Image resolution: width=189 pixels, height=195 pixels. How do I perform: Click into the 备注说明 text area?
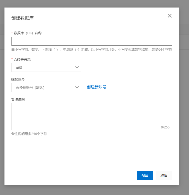[x=92, y=116]
